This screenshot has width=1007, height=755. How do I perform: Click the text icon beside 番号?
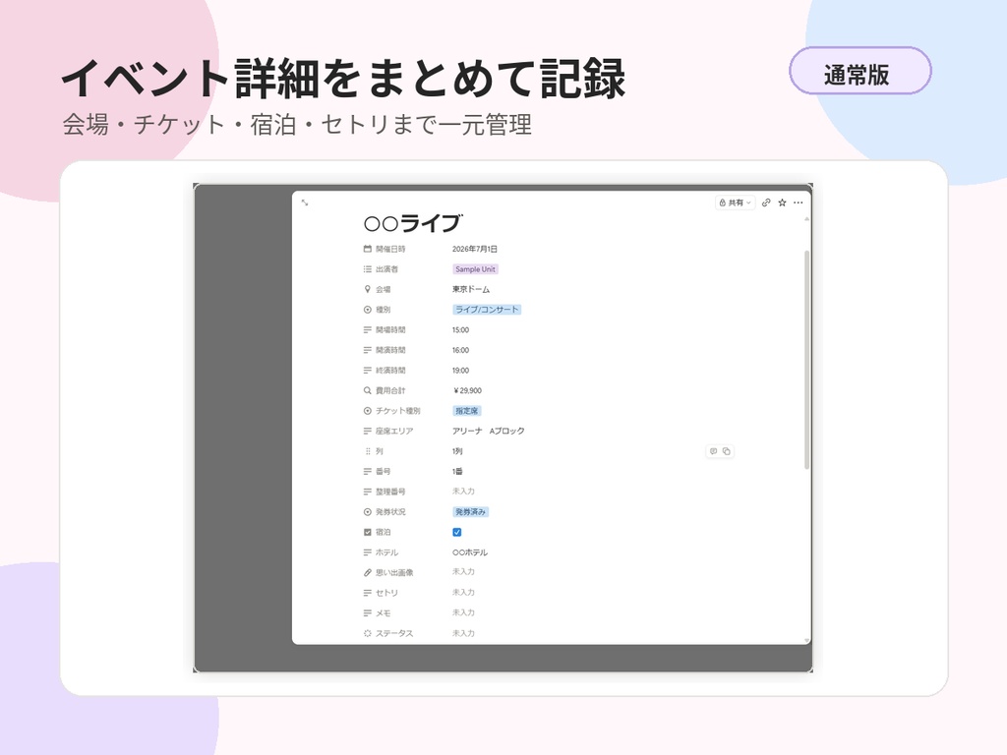click(x=368, y=471)
